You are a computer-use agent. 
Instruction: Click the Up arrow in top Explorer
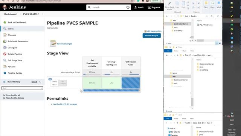coord(178,16)
